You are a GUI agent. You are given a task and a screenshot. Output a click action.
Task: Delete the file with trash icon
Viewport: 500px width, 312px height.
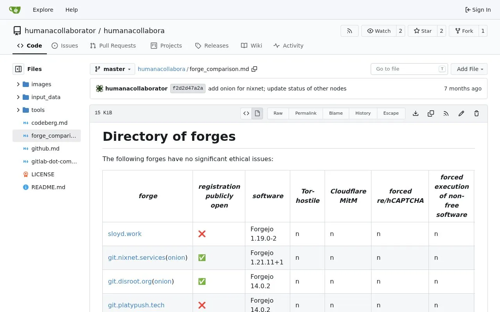[x=477, y=113]
